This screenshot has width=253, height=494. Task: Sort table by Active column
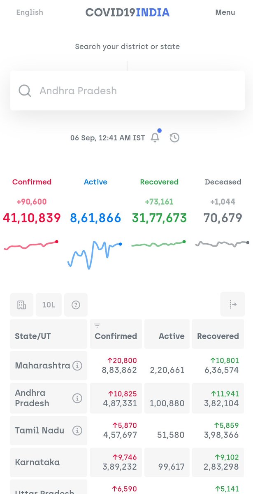click(167, 334)
